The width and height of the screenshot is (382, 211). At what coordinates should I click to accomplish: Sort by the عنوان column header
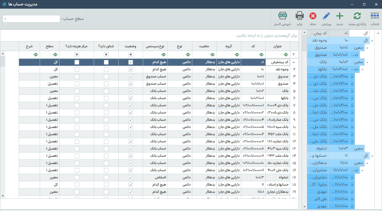(278, 46)
